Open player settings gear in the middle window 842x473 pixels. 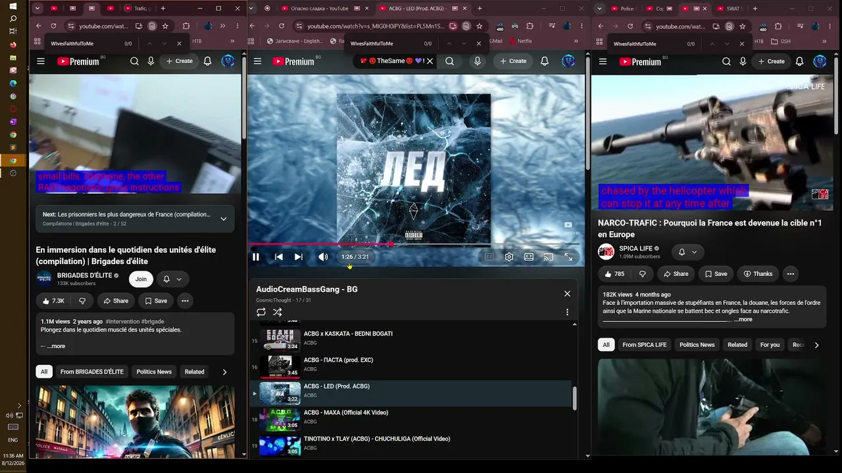click(509, 257)
